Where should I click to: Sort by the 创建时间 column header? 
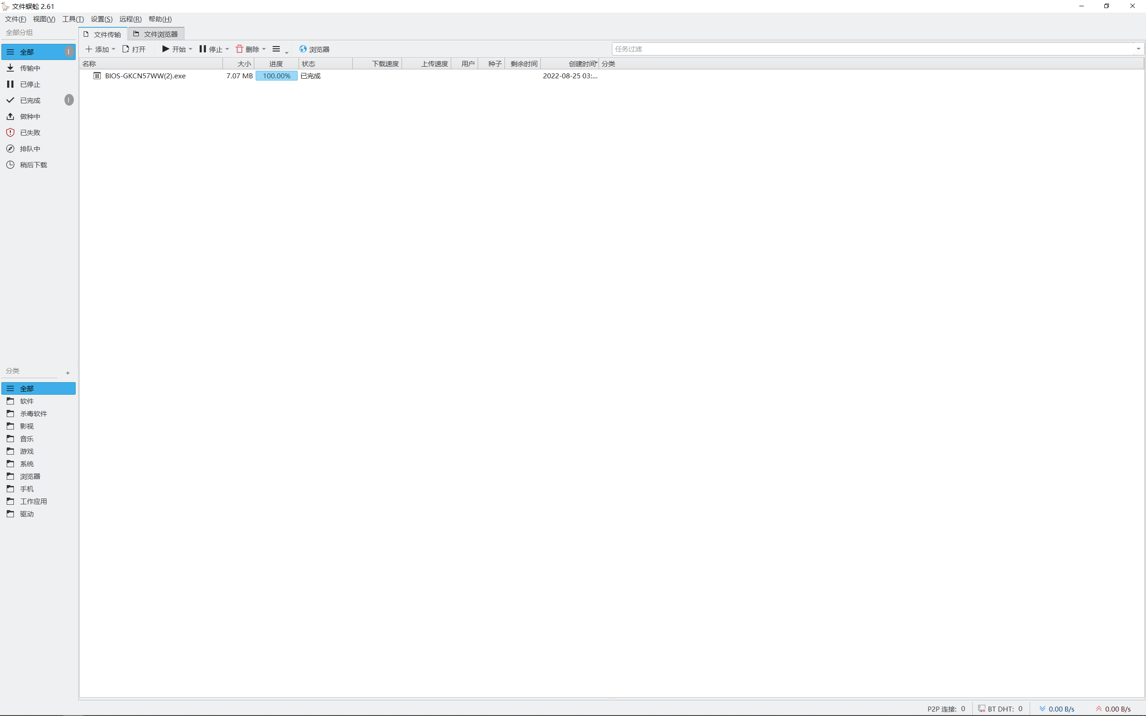point(570,64)
